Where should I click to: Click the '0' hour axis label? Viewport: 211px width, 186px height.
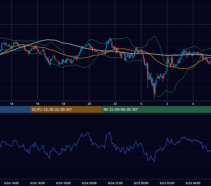[x=141, y=104]
